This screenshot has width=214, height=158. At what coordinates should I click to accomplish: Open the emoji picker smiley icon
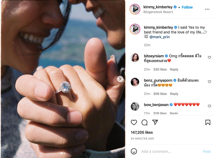pos(134,151)
